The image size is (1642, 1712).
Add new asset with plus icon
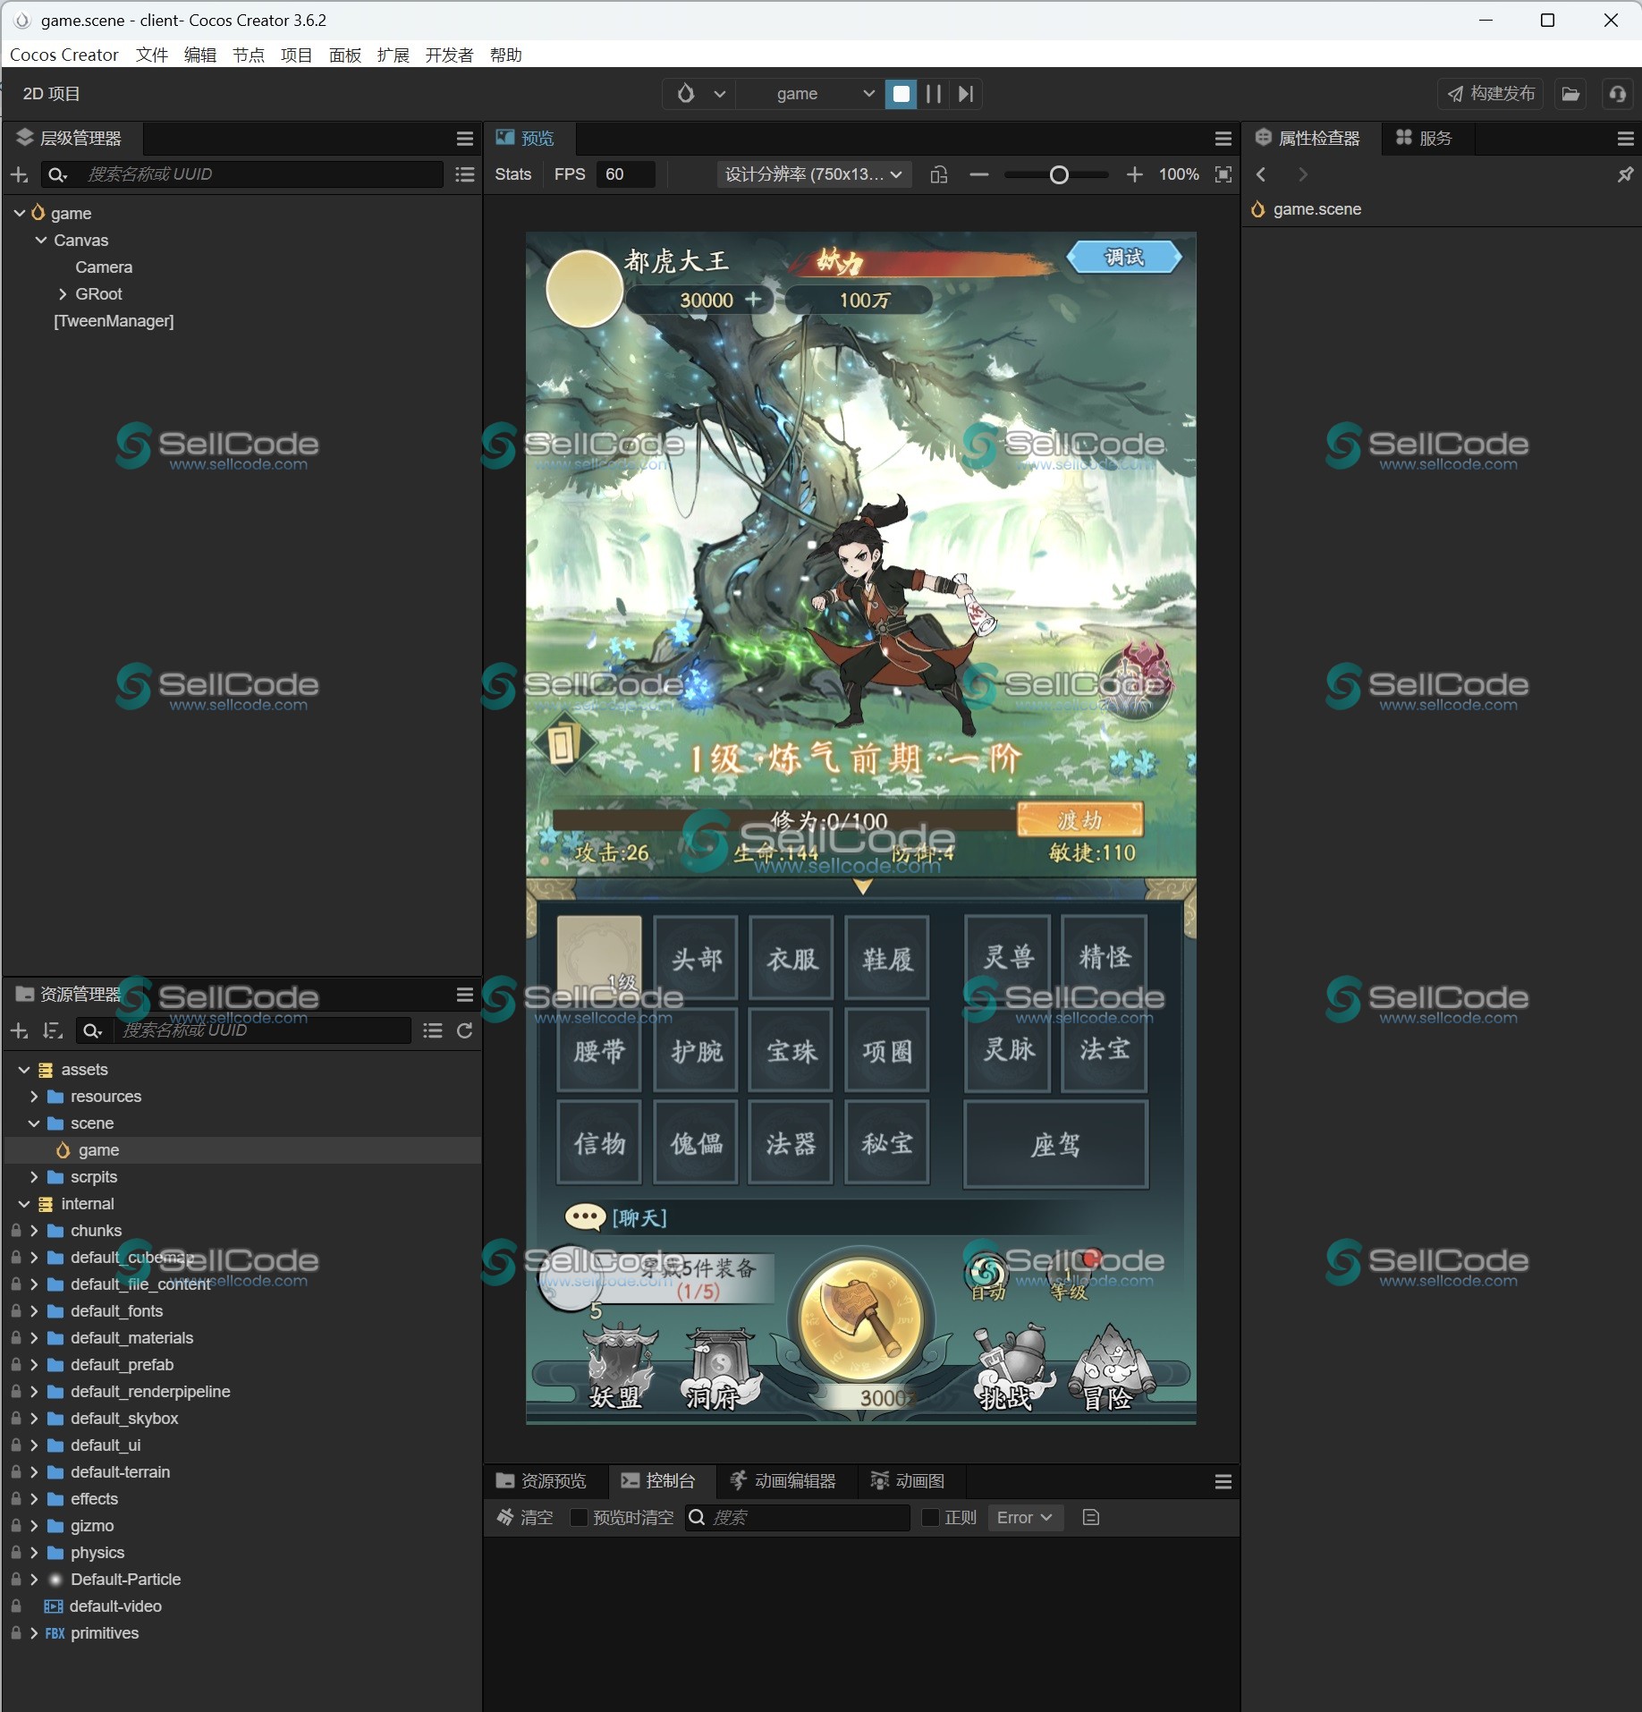click(20, 1031)
